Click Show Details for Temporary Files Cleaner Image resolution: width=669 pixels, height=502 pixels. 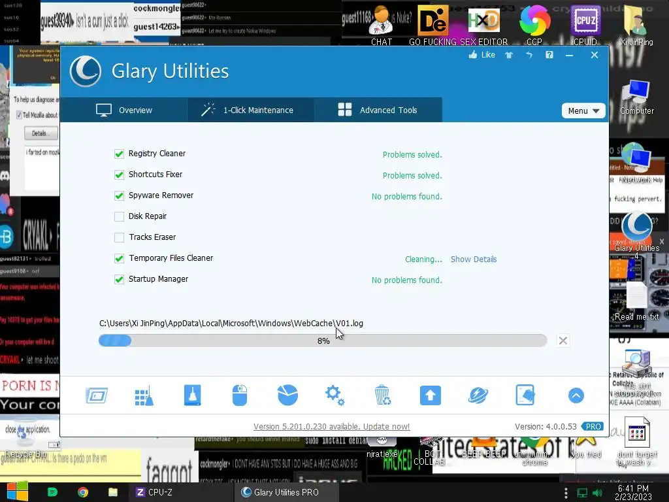474,259
